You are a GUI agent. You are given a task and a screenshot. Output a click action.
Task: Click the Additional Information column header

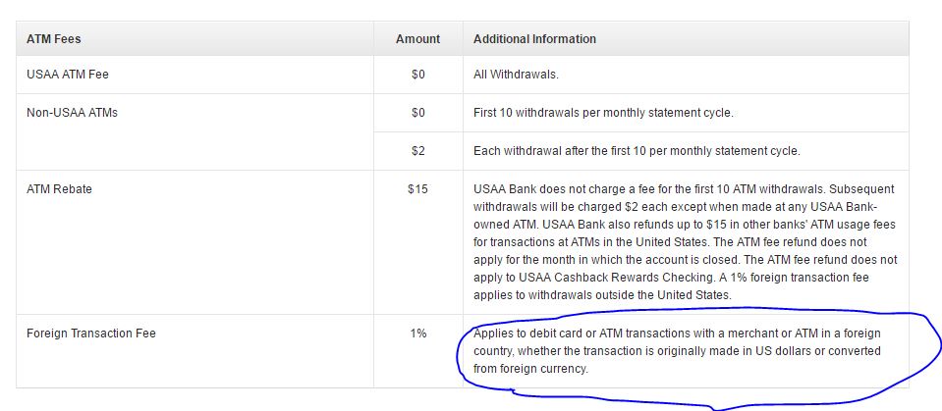coord(534,39)
